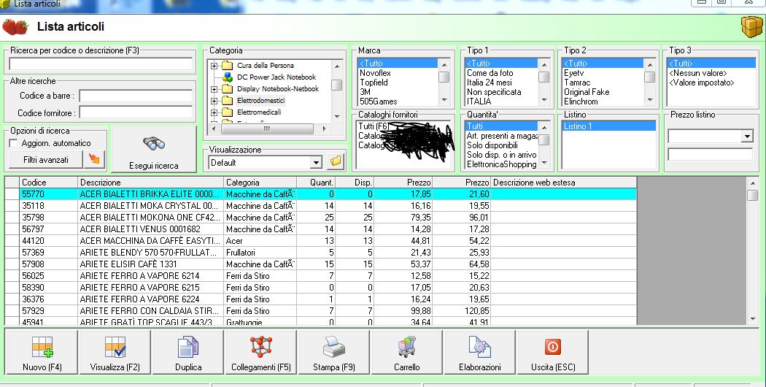Sort by the Descrizione column header
The width and height of the screenshot is (766, 387).
pyautogui.click(x=150, y=183)
